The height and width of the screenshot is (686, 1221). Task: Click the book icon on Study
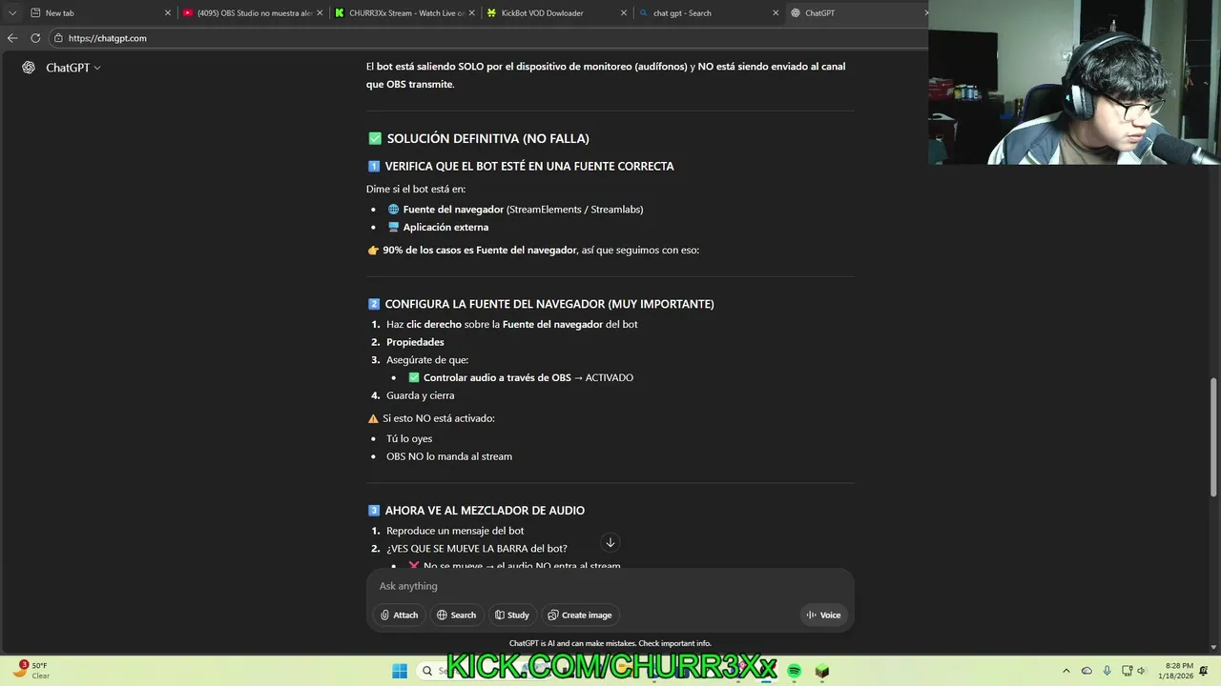[500, 615]
